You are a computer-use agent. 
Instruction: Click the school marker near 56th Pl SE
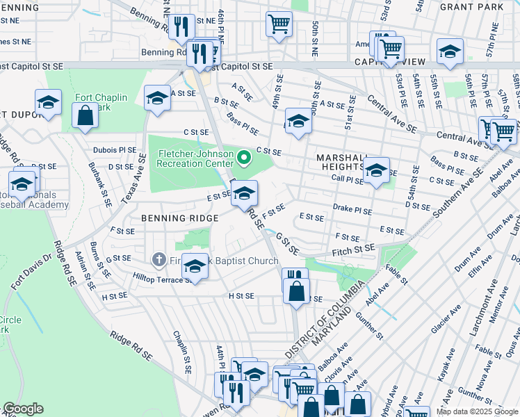[x=450, y=52]
